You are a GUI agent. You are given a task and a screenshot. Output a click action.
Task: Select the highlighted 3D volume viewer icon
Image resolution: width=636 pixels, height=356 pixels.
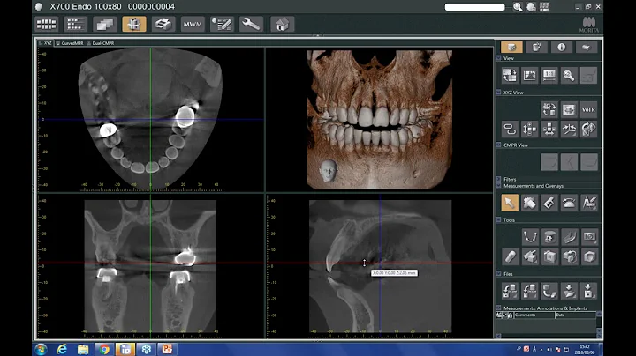134,25
